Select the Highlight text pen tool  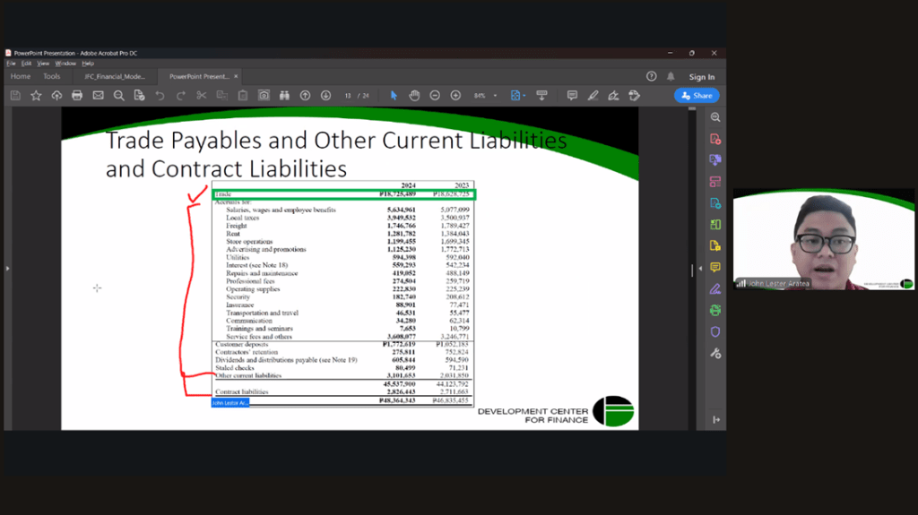593,95
